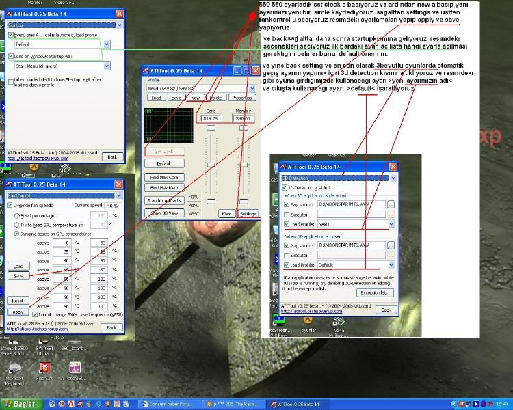This screenshot has width=513, height=410.
Task: Open the A-Patch desktop icon
Action: click(x=75, y=371)
